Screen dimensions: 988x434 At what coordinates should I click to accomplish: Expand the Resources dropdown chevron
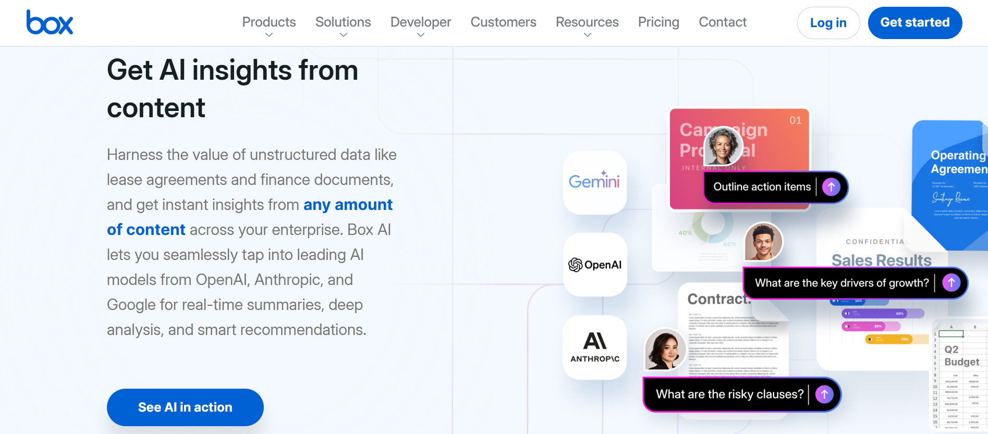[x=587, y=34]
